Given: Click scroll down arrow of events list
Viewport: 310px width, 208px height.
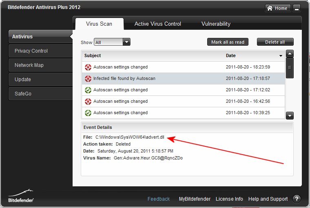Looking at the screenshot, I should (290, 115).
